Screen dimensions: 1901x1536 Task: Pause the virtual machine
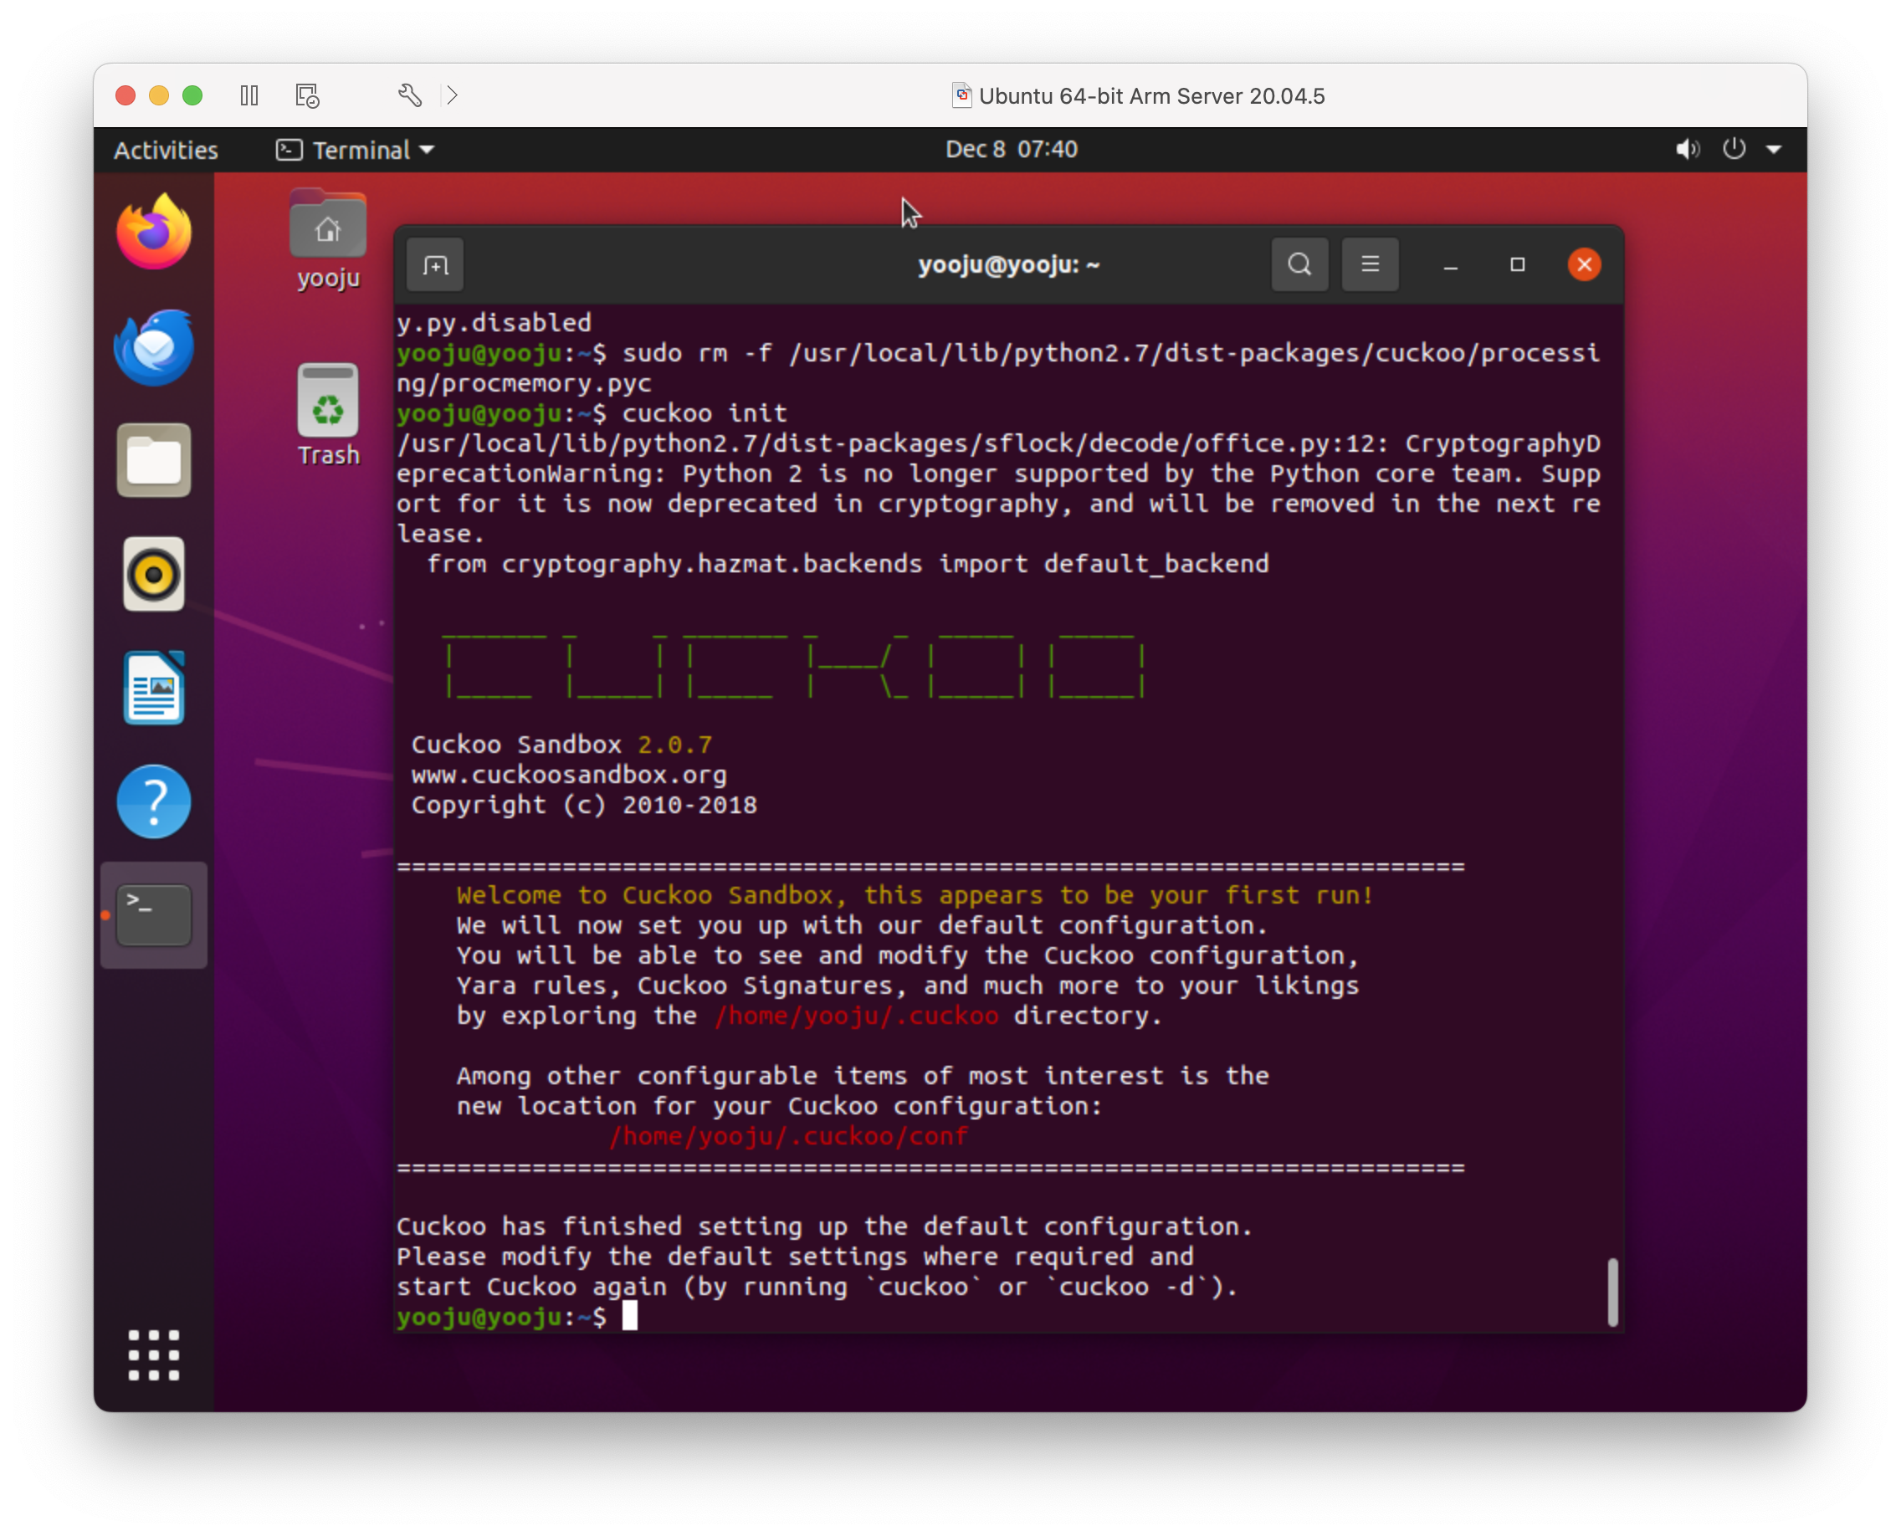[249, 95]
